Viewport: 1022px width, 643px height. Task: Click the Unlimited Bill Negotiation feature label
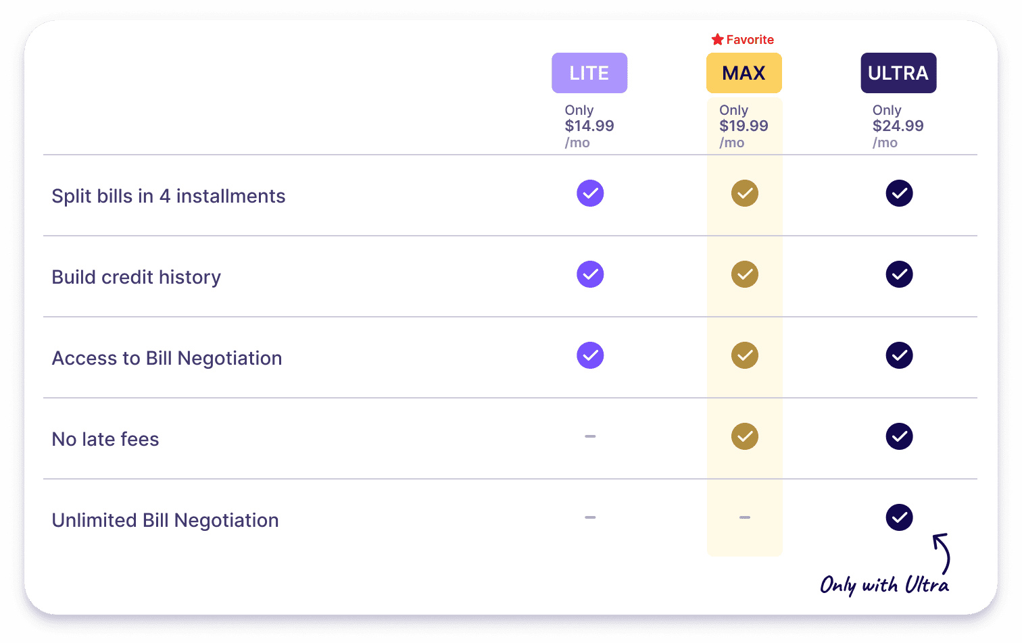[x=166, y=520]
